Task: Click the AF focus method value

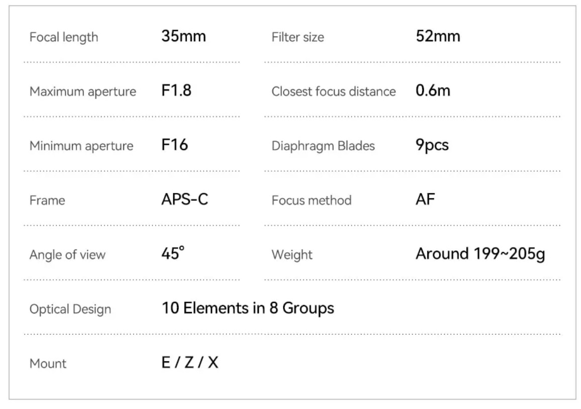Action: click(x=425, y=199)
